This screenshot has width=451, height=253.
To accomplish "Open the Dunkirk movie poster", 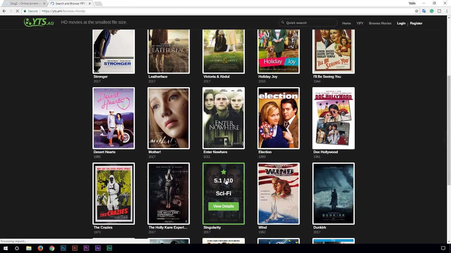I will [333, 194].
